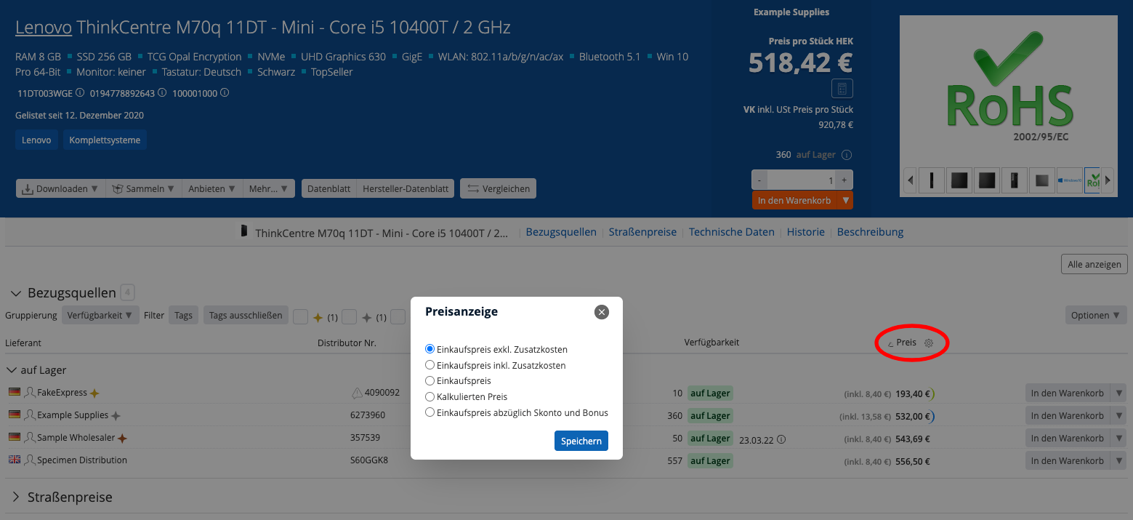Show next product image thumbnails

tap(1108, 180)
